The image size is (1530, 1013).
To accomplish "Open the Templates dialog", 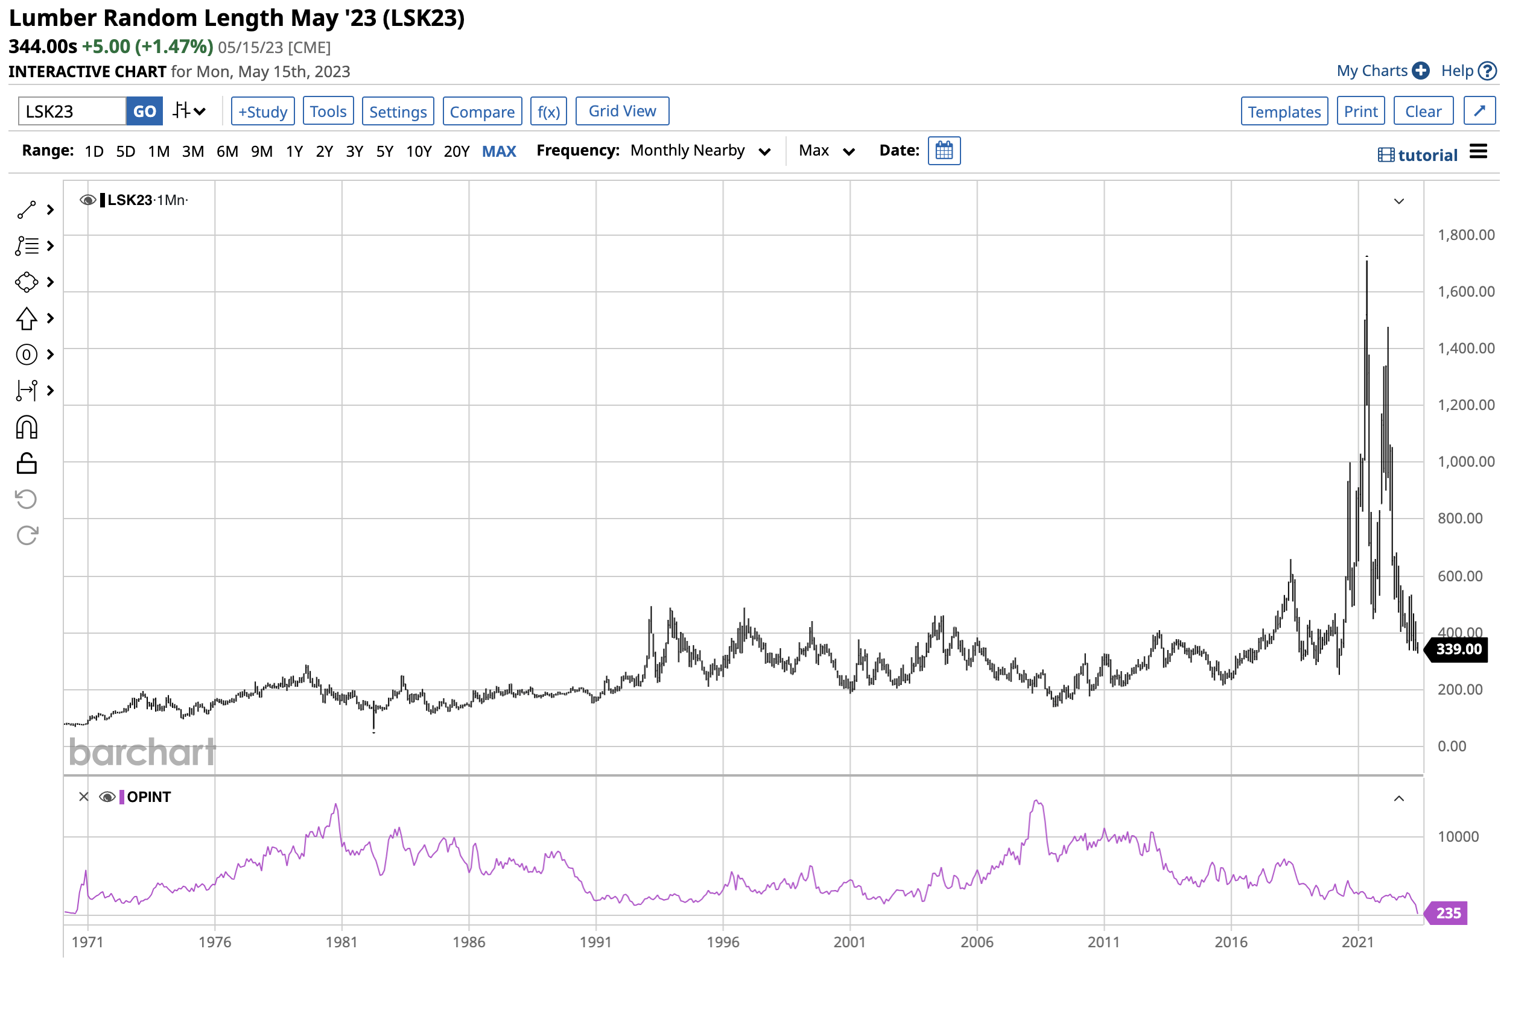I will tap(1284, 110).
